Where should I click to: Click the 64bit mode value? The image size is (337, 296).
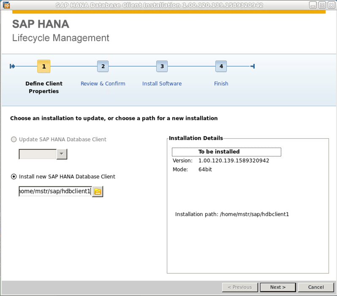[205, 170]
